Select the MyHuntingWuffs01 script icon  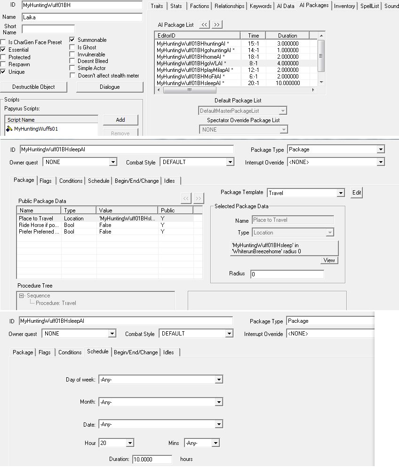[x=9, y=129]
